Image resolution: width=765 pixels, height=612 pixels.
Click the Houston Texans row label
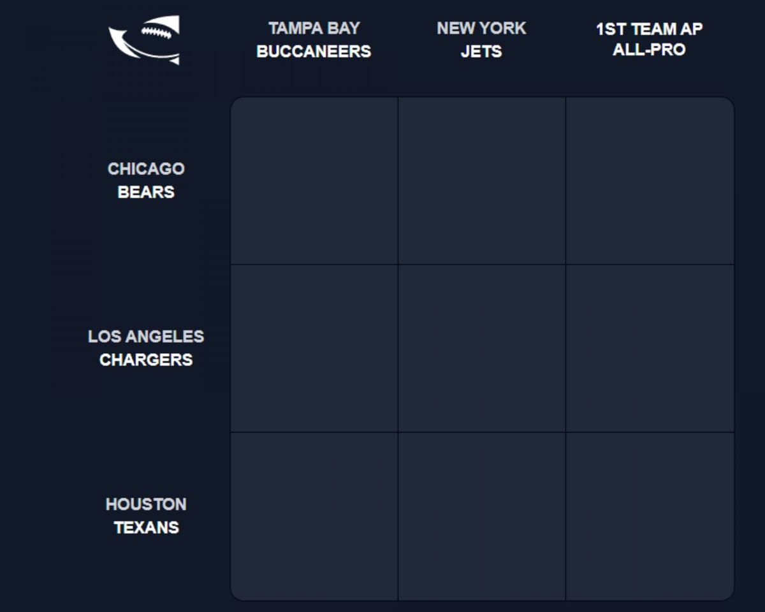146,516
